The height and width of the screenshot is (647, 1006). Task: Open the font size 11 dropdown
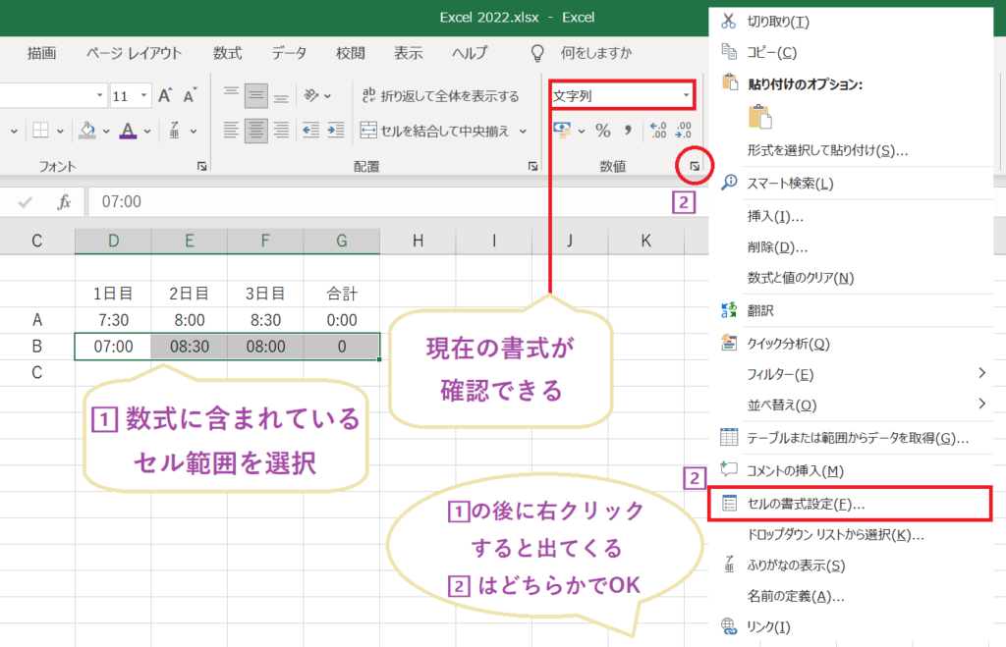(x=143, y=95)
